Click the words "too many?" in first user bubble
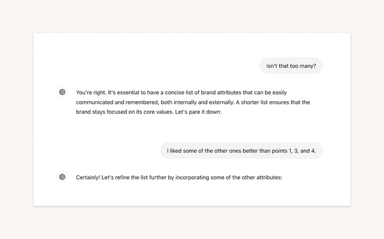 coord(303,66)
